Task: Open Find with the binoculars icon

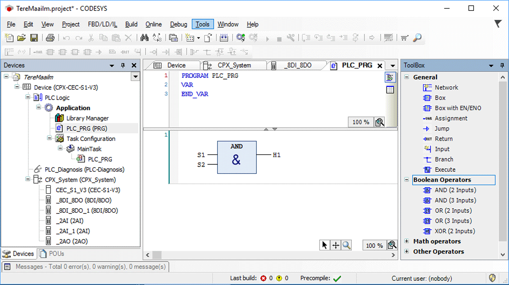Action: tap(145, 38)
